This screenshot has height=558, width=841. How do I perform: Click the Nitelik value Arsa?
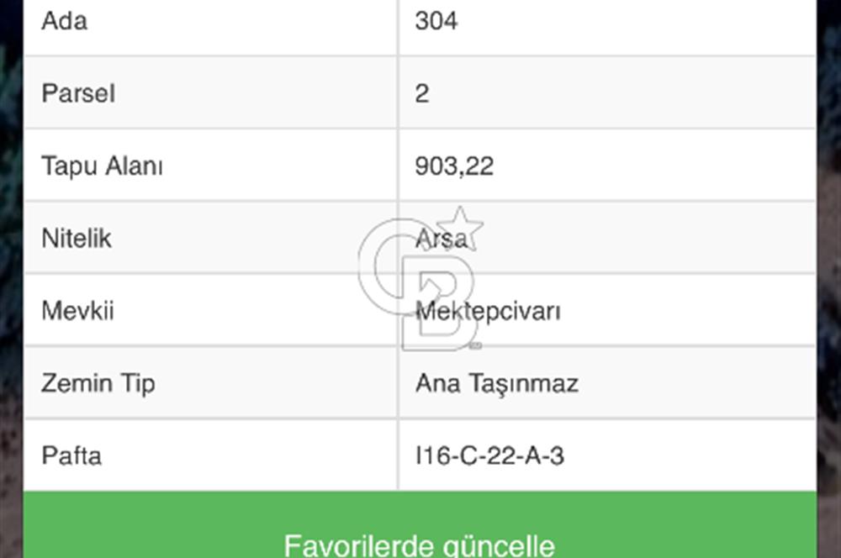point(441,239)
